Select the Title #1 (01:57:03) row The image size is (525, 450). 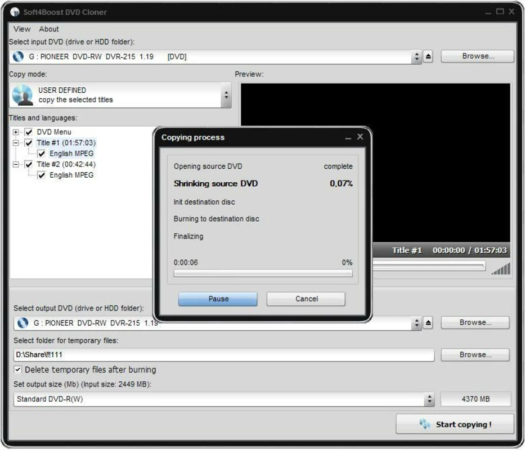pos(66,143)
